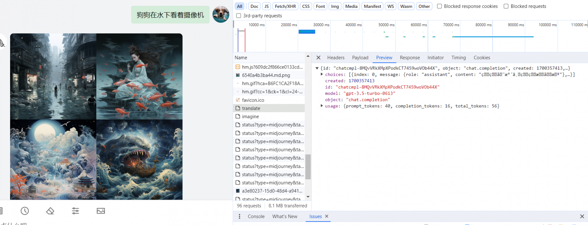Screen dimensions: 588x225
Task: Open the flooded city street image
Action: pos(53,76)
